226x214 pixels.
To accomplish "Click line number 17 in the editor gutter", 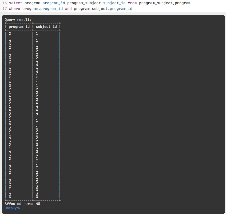I will tap(4, 9).
